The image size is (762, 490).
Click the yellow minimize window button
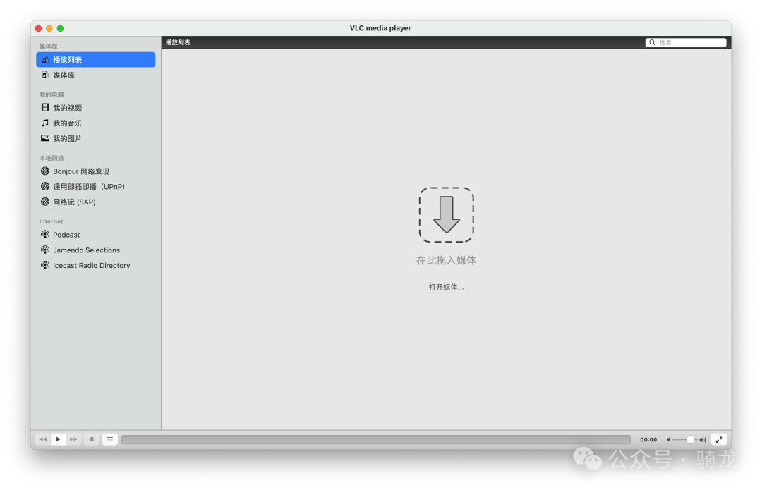point(49,28)
